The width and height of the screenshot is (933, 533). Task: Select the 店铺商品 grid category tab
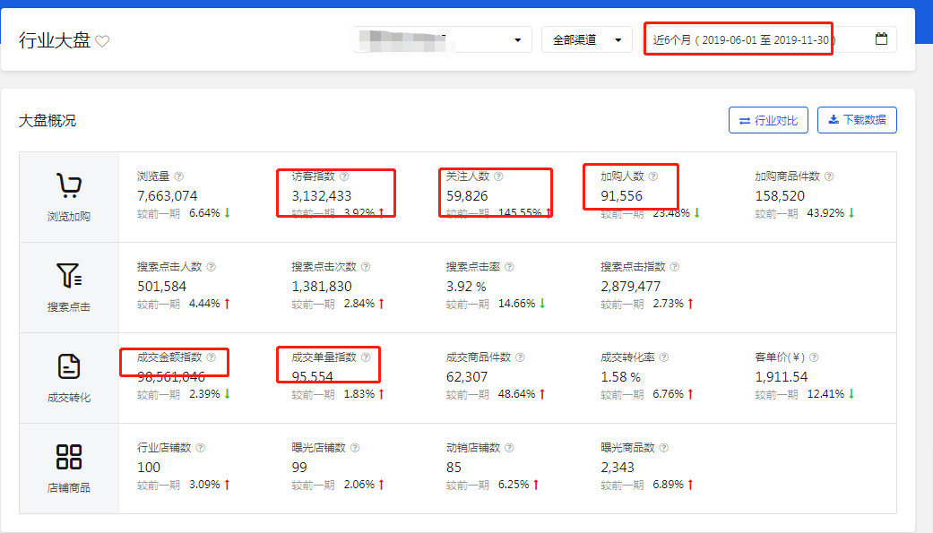(x=69, y=469)
